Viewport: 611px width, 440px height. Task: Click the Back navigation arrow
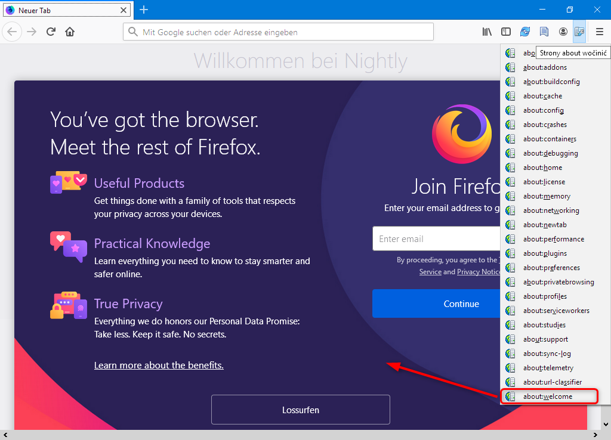(12, 32)
